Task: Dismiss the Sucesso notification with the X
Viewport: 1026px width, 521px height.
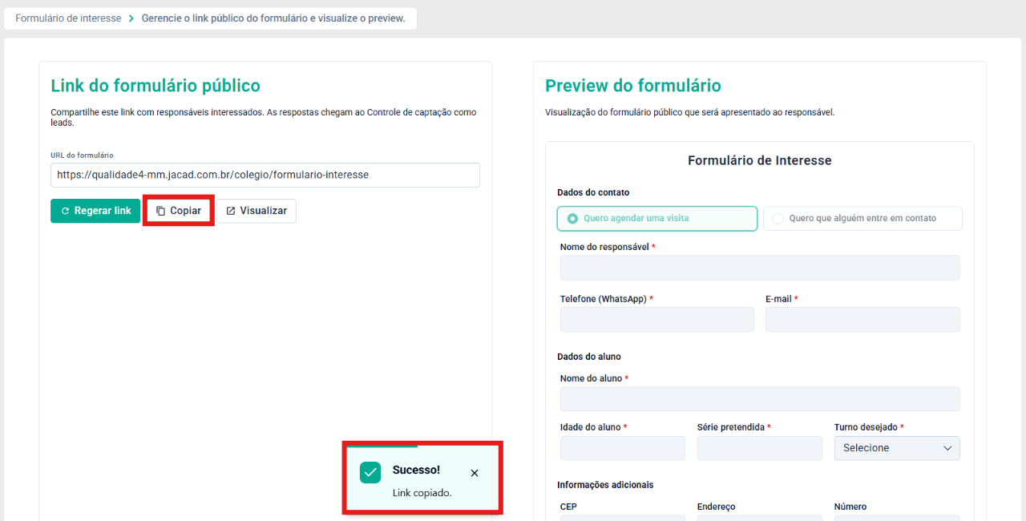Action: 475,473
